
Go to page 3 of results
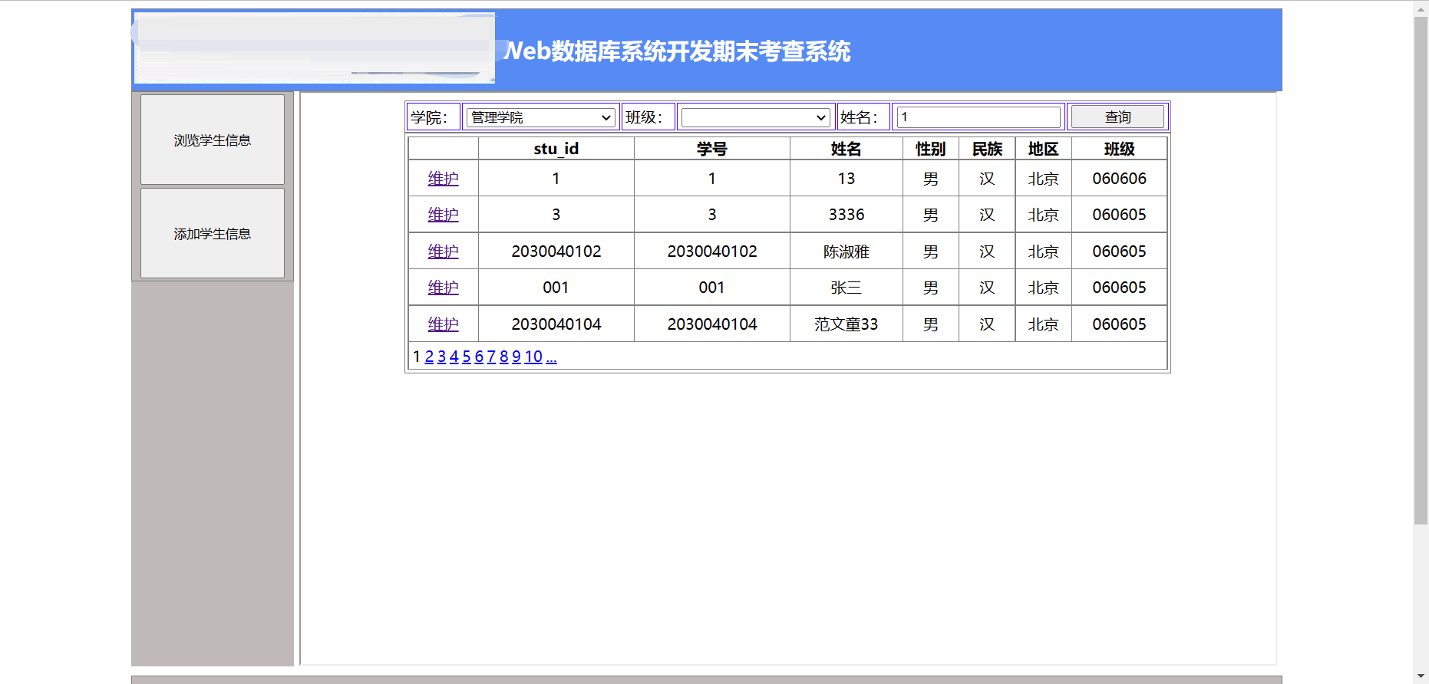(x=441, y=357)
